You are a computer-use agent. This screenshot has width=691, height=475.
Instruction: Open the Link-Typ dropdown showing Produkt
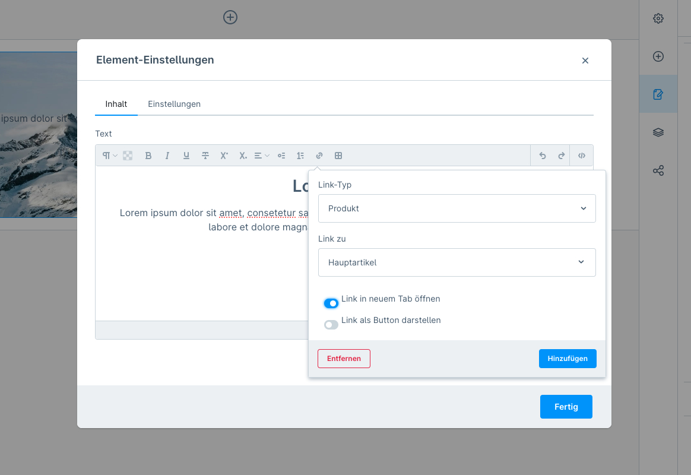pos(457,208)
